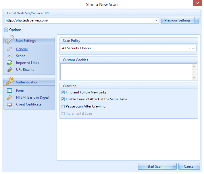This screenshot has width=204, height=174.
Task: Click the Start Scan button
Action: coord(155,167)
